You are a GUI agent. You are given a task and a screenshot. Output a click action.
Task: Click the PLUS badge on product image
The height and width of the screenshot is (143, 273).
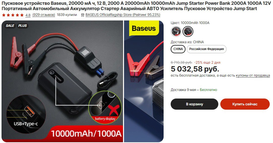click(x=22, y=26)
